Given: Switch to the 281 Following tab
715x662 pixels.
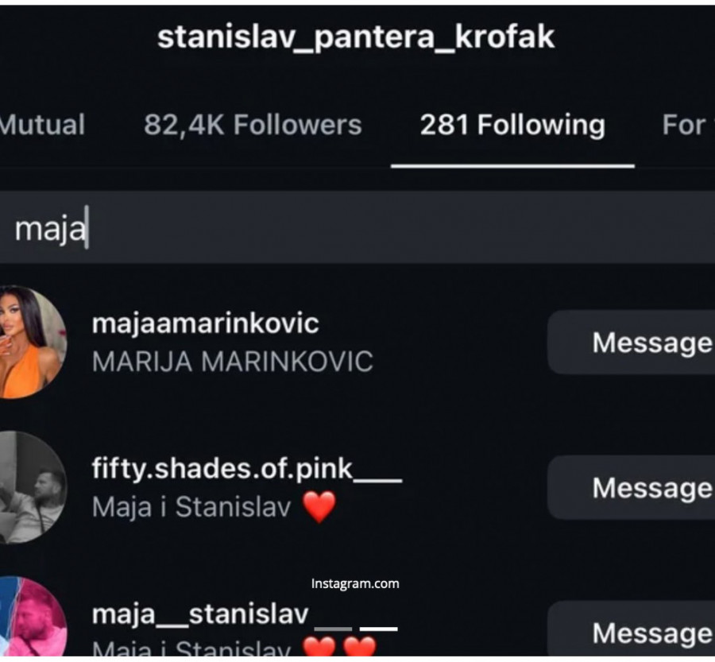Looking at the screenshot, I should [512, 125].
